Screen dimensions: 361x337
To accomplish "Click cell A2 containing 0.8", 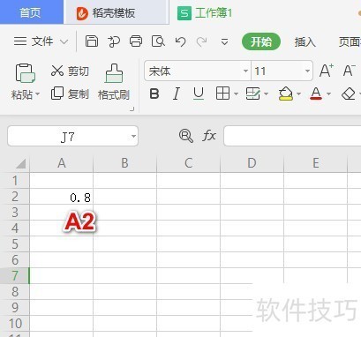I will pos(62,197).
